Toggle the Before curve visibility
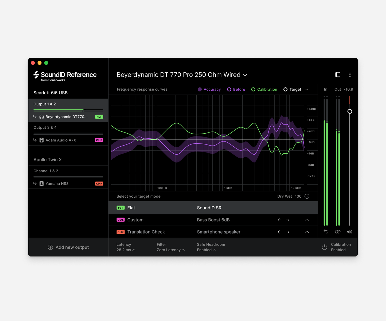386x321 pixels. pyautogui.click(x=229, y=89)
